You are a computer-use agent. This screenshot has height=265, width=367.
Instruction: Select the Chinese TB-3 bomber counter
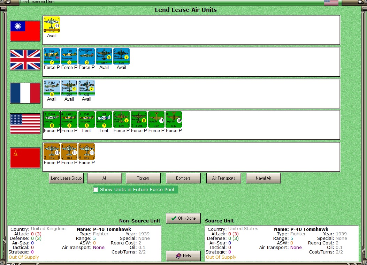(52, 24)
